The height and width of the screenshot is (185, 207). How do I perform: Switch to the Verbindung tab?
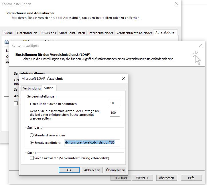click(x=32, y=88)
